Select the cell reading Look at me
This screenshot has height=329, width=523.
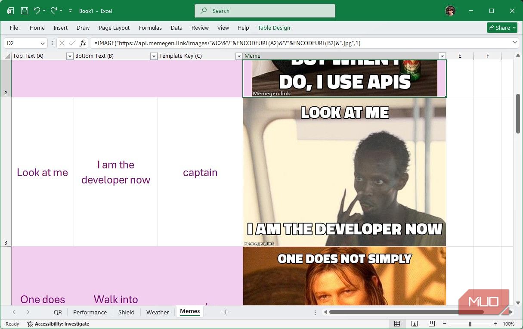[43, 172]
